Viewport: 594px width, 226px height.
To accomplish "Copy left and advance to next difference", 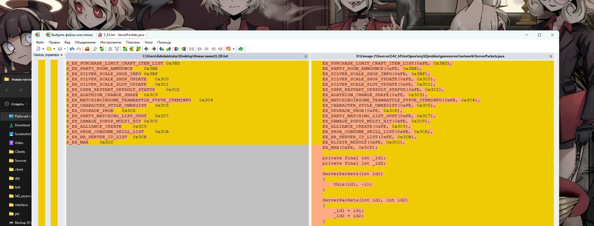I will click(x=168, y=49).
